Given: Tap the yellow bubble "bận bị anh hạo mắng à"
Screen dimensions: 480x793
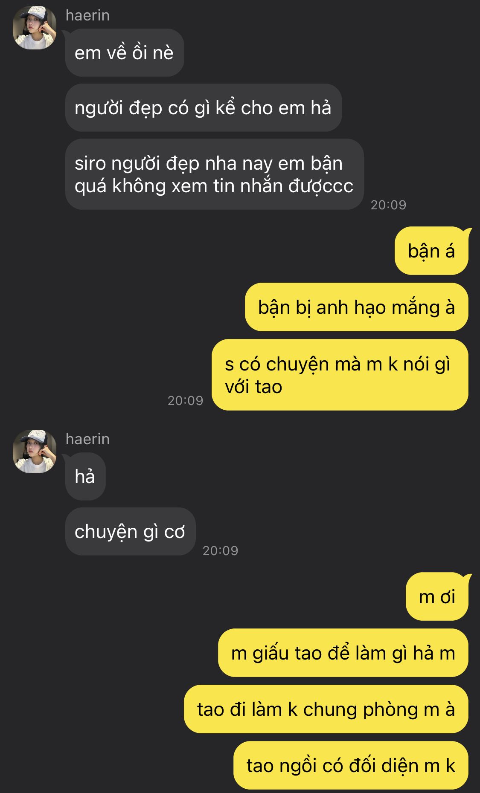Looking at the screenshot, I should 357,307.
